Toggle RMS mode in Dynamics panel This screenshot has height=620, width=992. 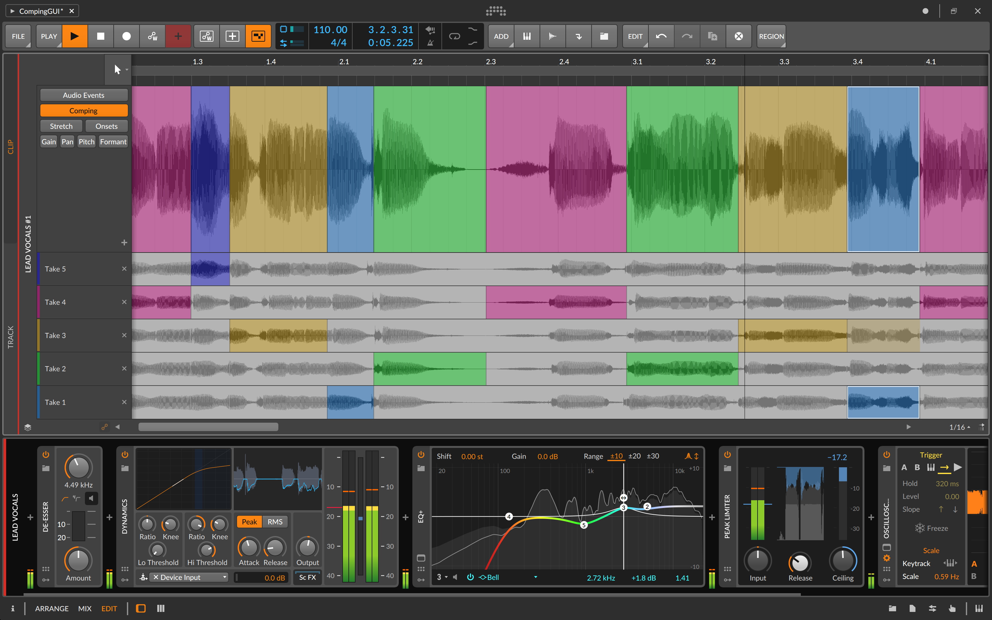click(274, 521)
